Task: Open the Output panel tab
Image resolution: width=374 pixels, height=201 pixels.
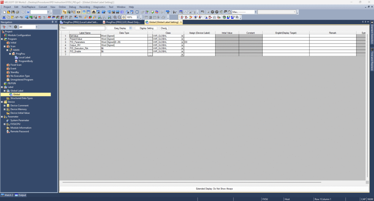Action: coord(20,195)
